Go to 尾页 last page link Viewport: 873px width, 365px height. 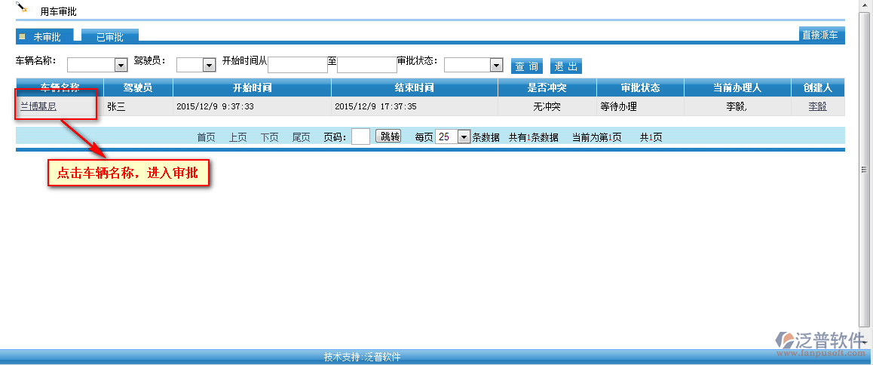tap(302, 137)
